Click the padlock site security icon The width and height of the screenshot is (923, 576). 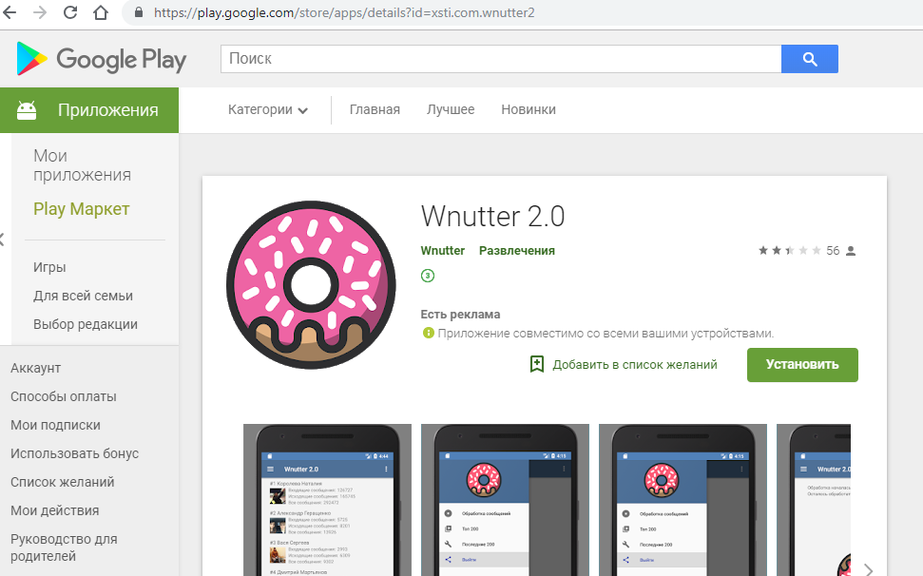139,12
